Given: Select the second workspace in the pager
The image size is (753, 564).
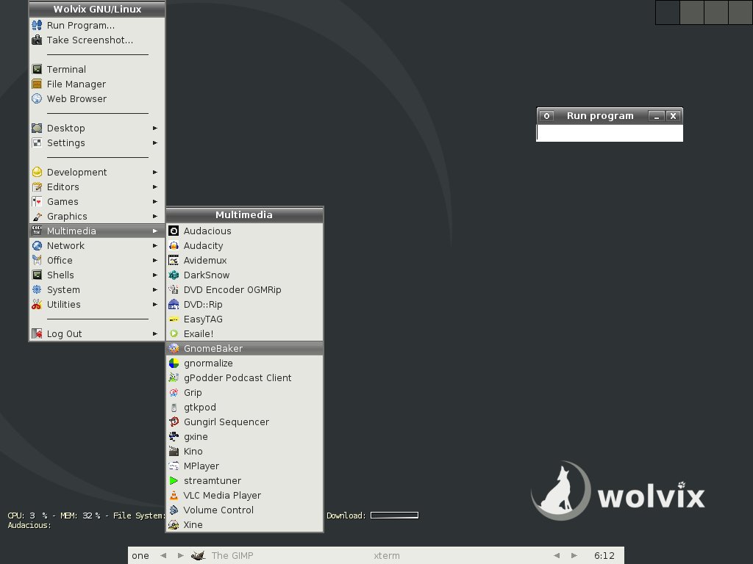Looking at the screenshot, I should (x=692, y=12).
